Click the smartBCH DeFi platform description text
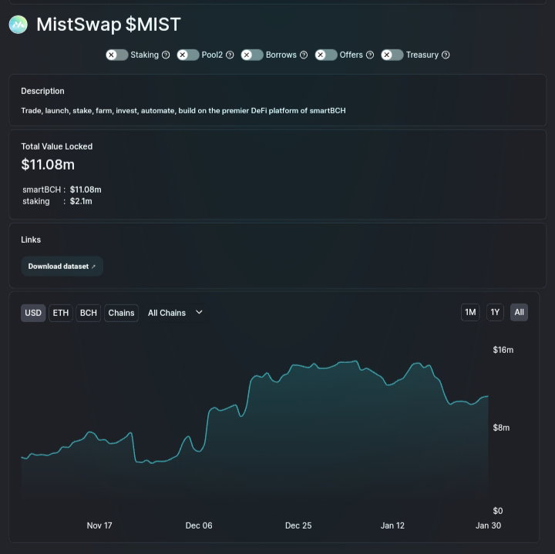The width and height of the screenshot is (555, 554). (x=183, y=111)
